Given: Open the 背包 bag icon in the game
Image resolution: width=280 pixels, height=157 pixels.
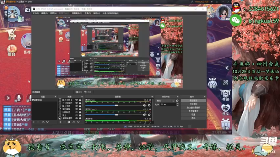Looking at the screenshot, I should point(212,83).
